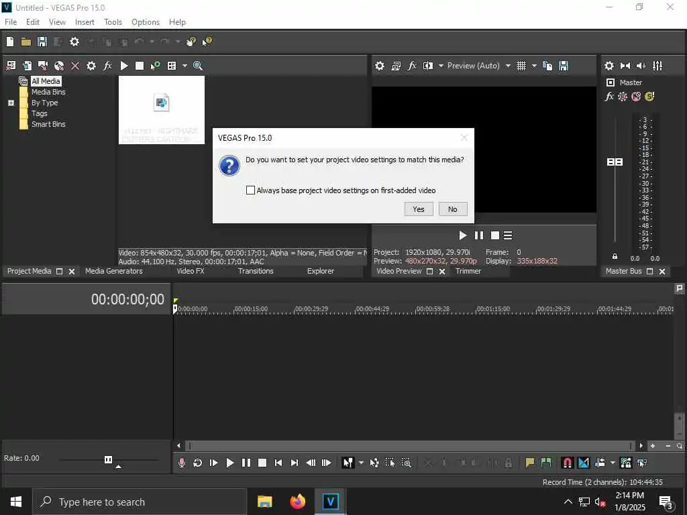
Task: Adjust the playback Rate slider
Action: click(108, 459)
